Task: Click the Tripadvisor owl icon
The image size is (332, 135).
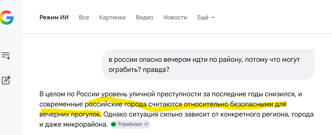Action: tap(113, 124)
